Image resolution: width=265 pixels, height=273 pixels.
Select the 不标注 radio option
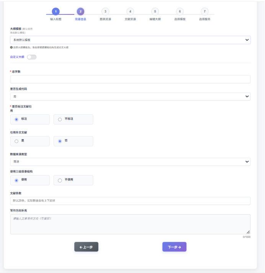[60, 119]
